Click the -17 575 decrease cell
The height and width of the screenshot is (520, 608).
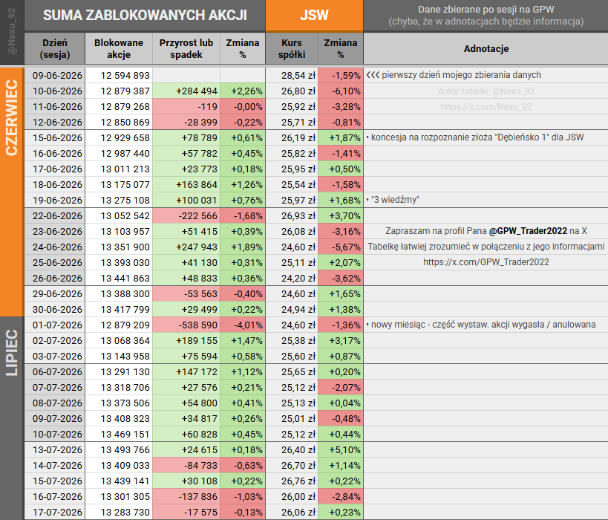tap(186, 513)
